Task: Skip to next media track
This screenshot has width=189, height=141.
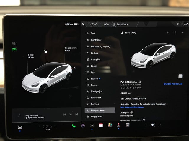Action: coord(76,114)
